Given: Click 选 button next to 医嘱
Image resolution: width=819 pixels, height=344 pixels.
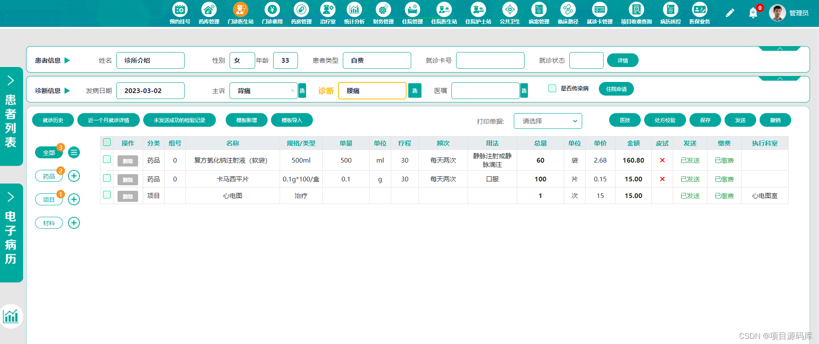Looking at the screenshot, I should click(524, 90).
